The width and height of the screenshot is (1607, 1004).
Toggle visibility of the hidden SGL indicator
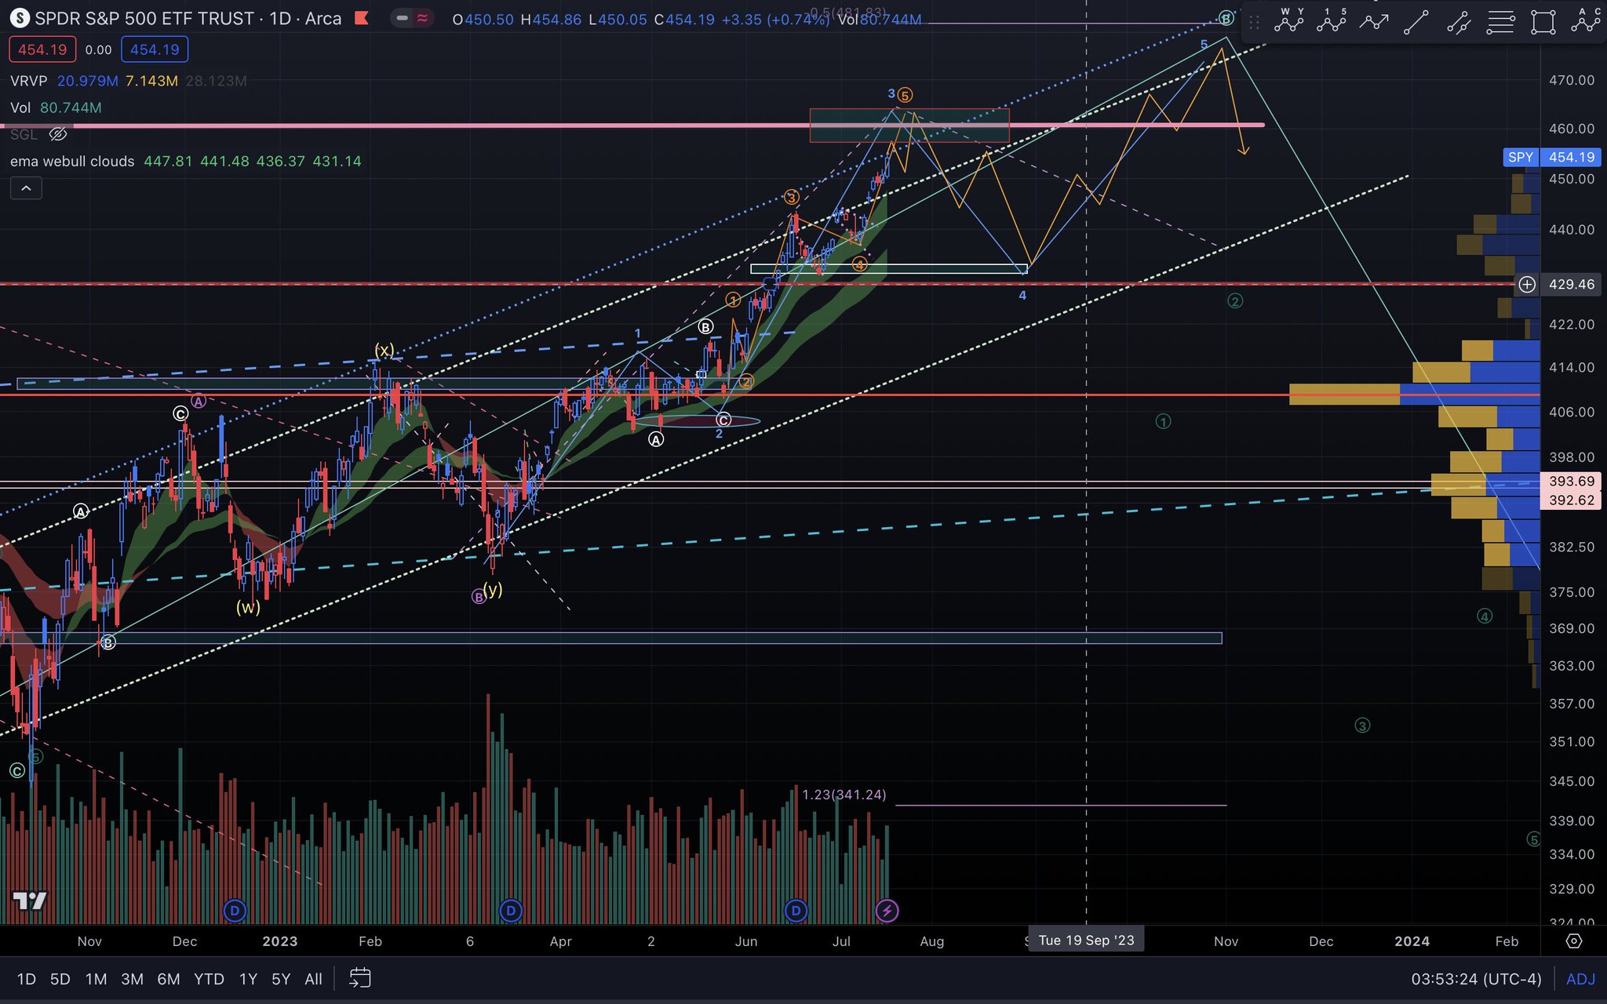click(57, 134)
